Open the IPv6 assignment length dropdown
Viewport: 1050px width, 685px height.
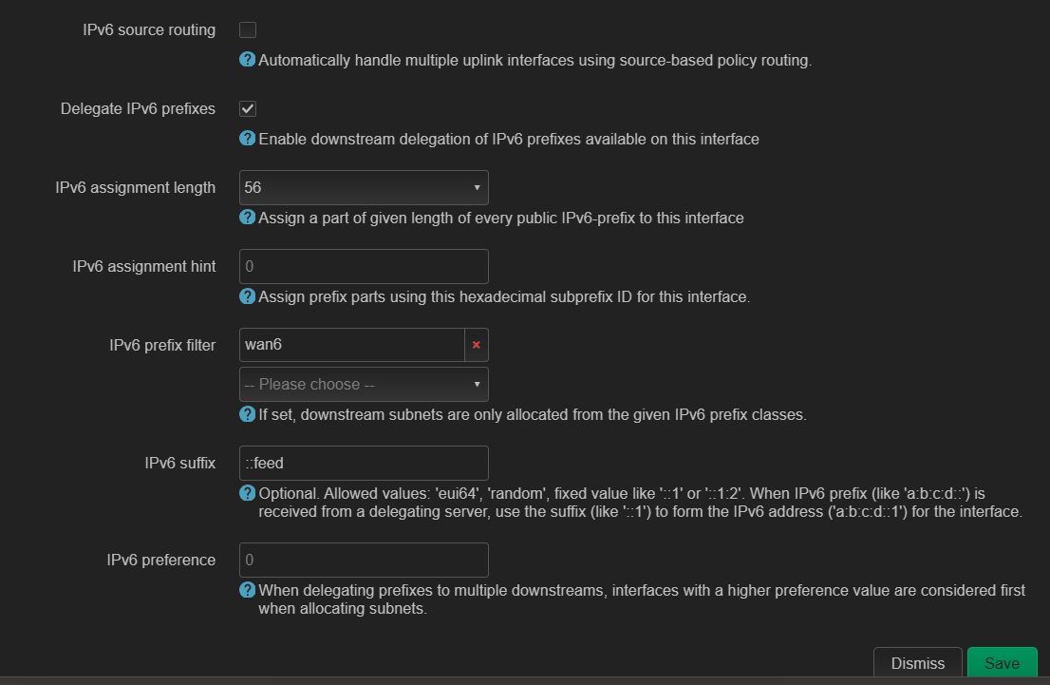tap(364, 188)
